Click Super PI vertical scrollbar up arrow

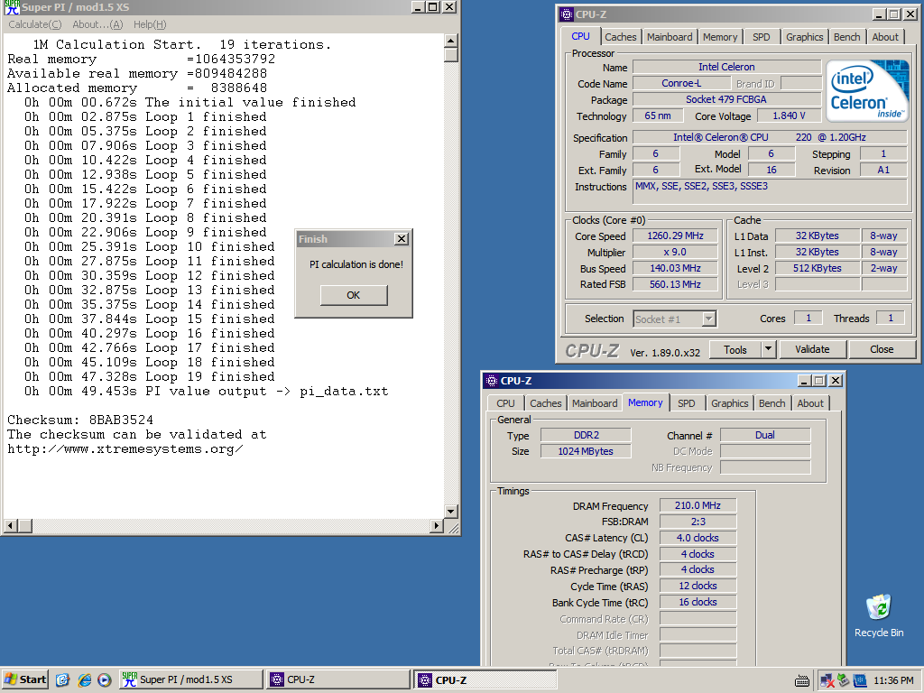tap(451, 41)
